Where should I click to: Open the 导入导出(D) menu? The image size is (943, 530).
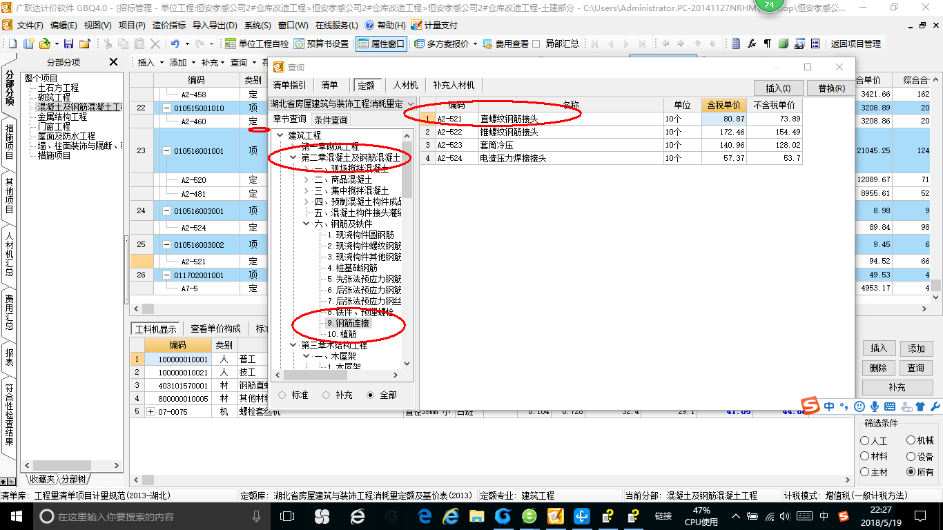[215, 25]
